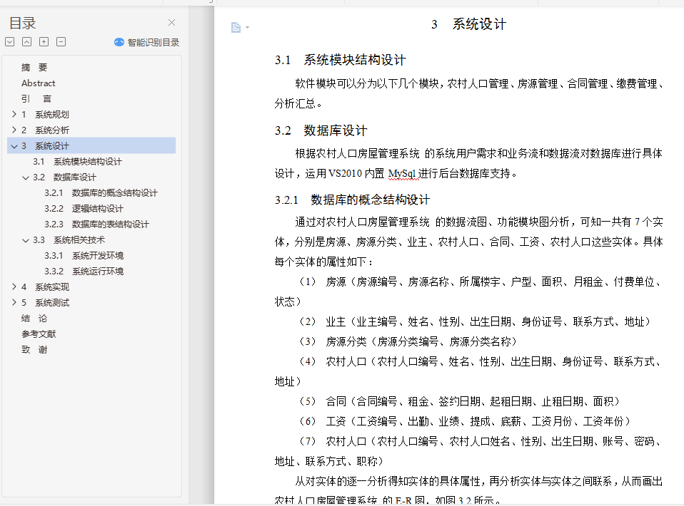Select 5 系统测试 outline entry

[46, 303]
